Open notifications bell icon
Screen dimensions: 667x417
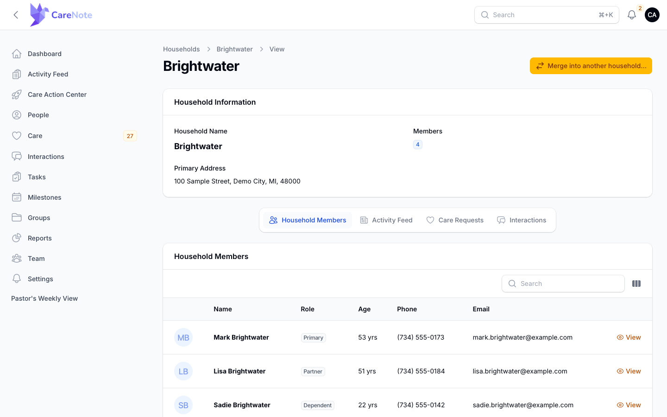click(x=632, y=15)
